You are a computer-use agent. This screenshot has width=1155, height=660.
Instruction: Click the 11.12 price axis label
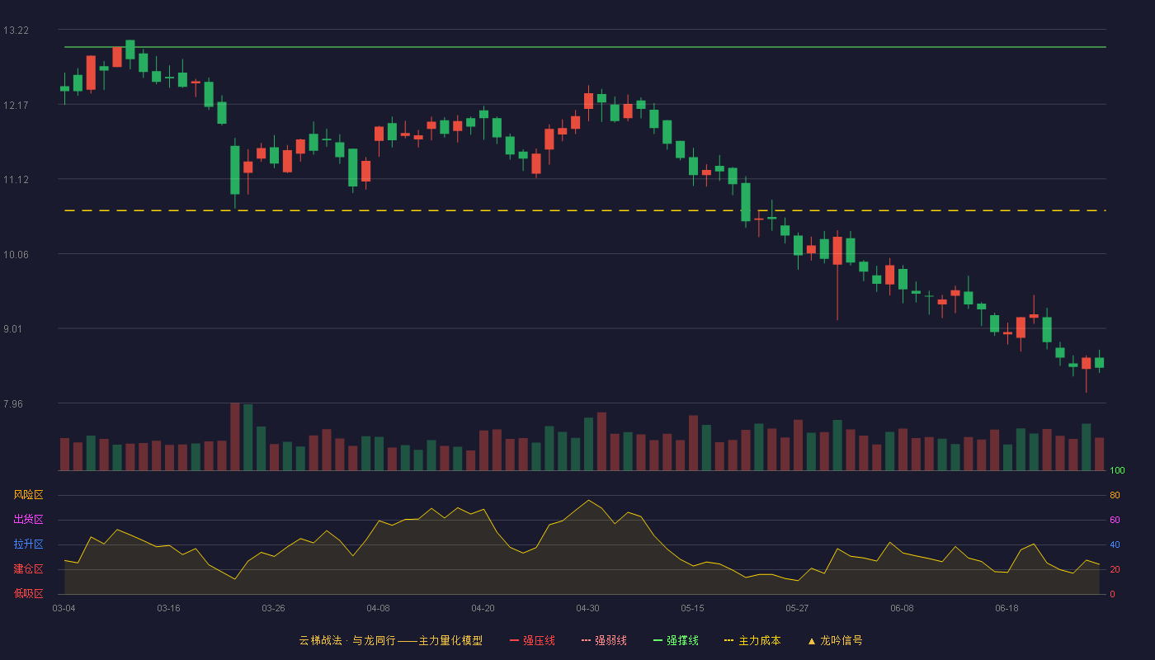[16, 180]
